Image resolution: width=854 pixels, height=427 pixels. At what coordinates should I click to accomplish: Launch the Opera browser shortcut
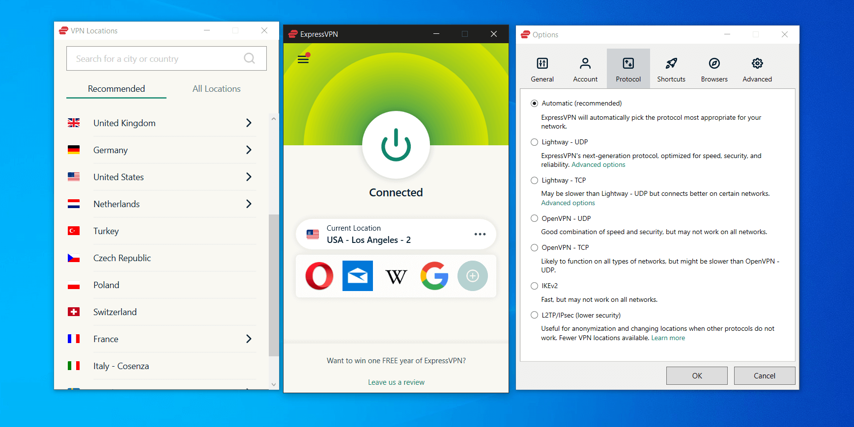point(319,276)
